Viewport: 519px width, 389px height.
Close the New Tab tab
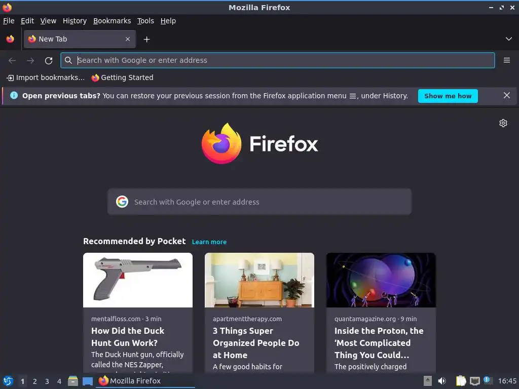pyautogui.click(x=128, y=39)
